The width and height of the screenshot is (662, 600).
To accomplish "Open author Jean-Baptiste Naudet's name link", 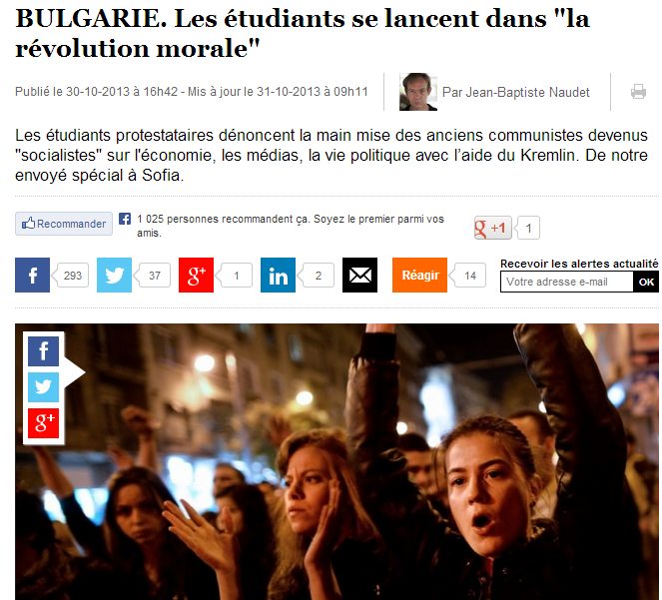I will 516,92.
